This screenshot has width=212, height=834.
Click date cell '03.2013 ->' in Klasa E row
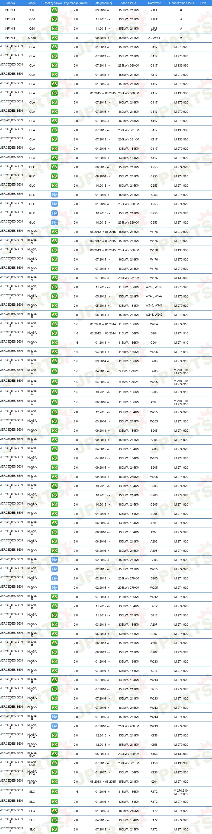coord(102,625)
